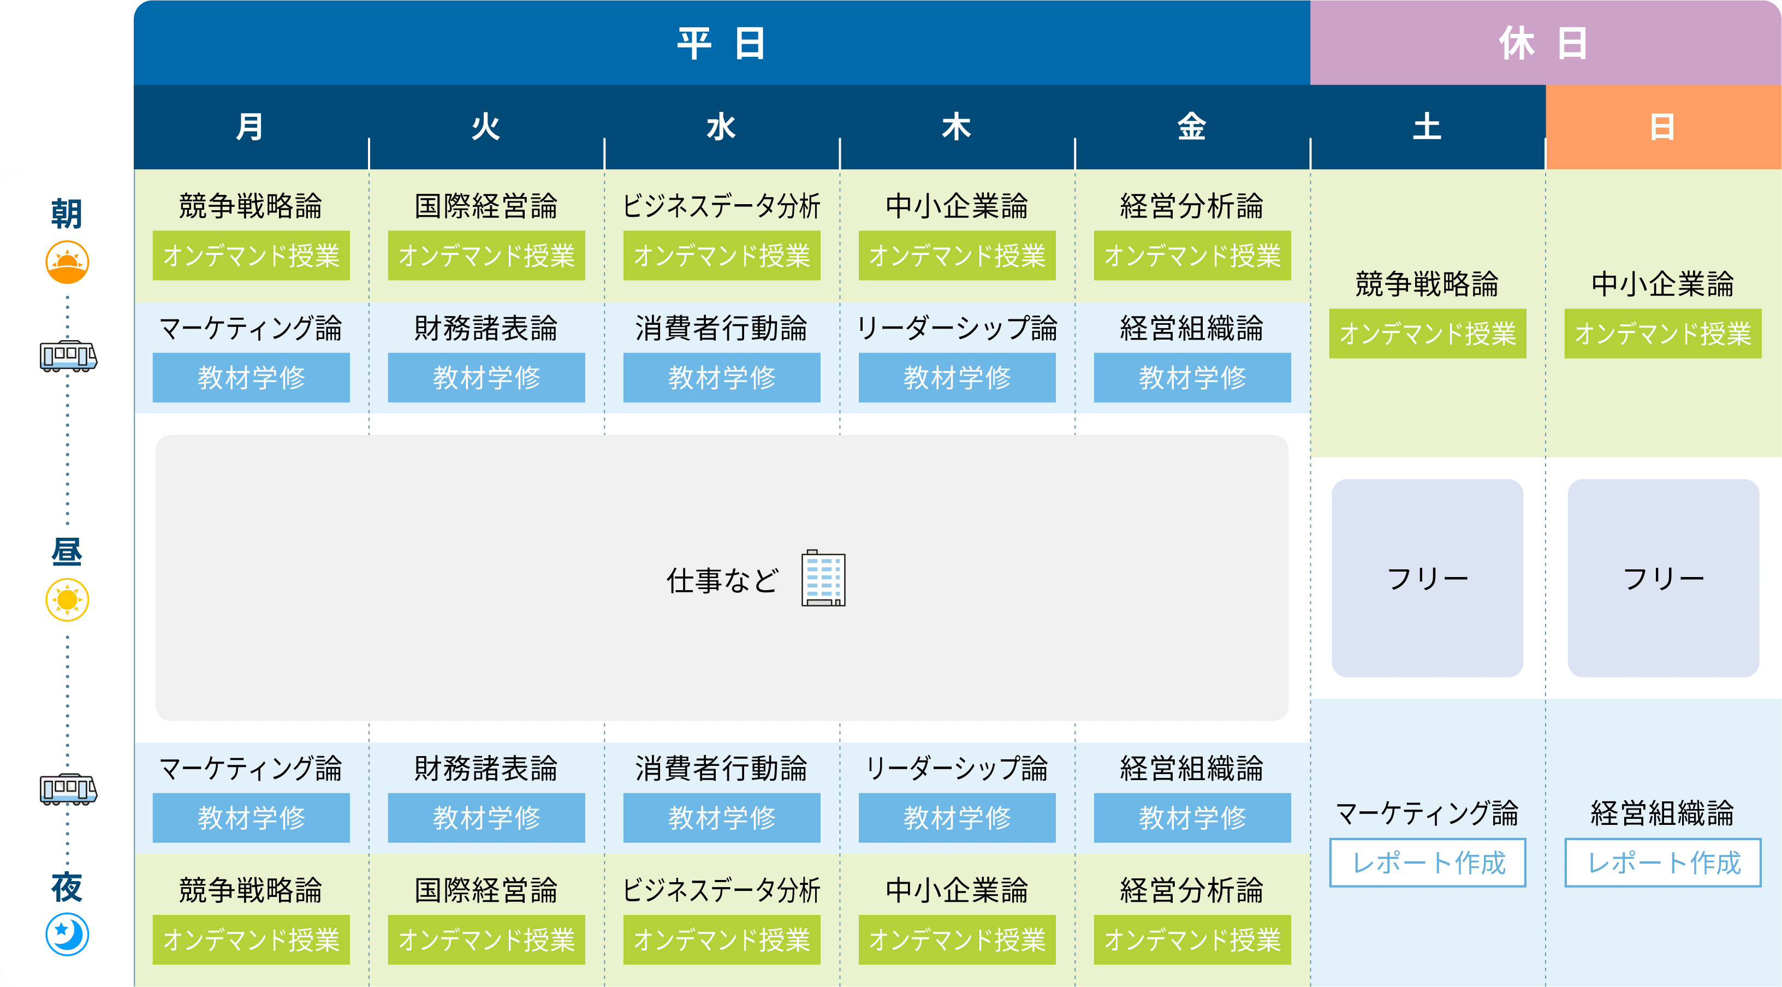This screenshot has width=1782, height=987.
Task: Click Sunday's 中小企業論 course title
Action: (x=1663, y=284)
